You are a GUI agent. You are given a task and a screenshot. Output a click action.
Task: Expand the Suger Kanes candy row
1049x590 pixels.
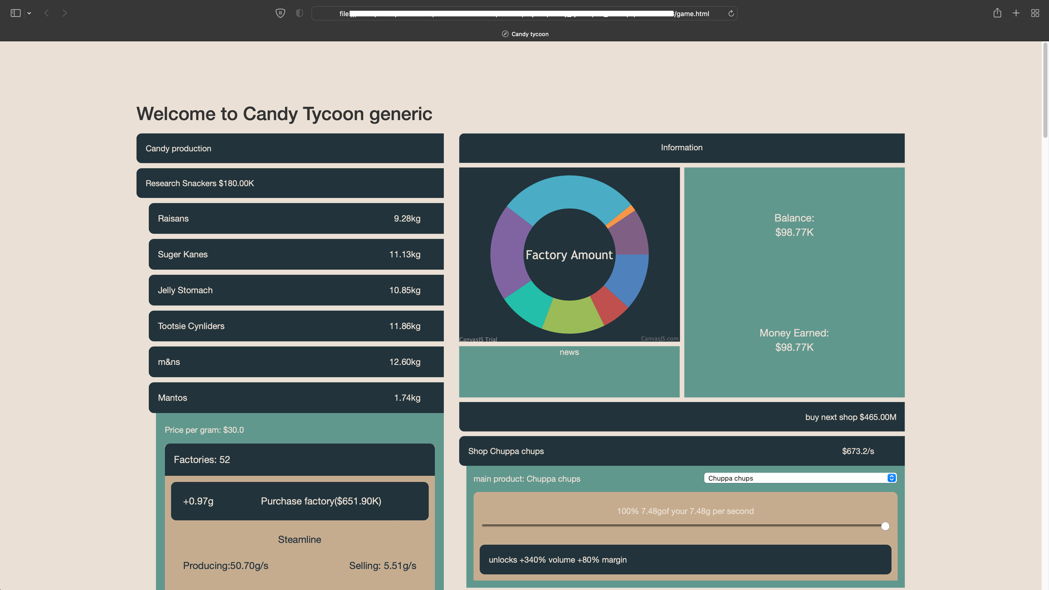click(x=296, y=254)
